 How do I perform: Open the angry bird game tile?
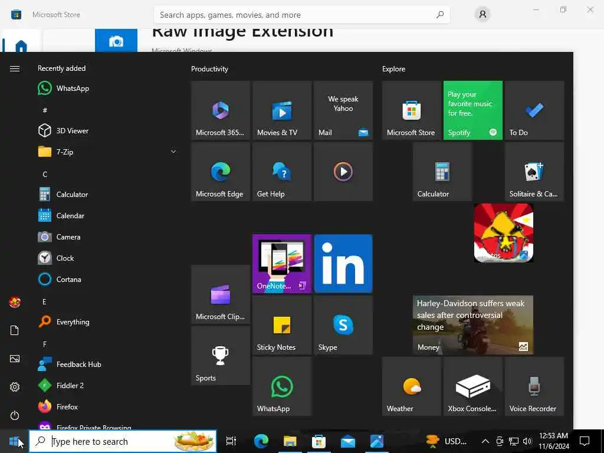(x=504, y=232)
